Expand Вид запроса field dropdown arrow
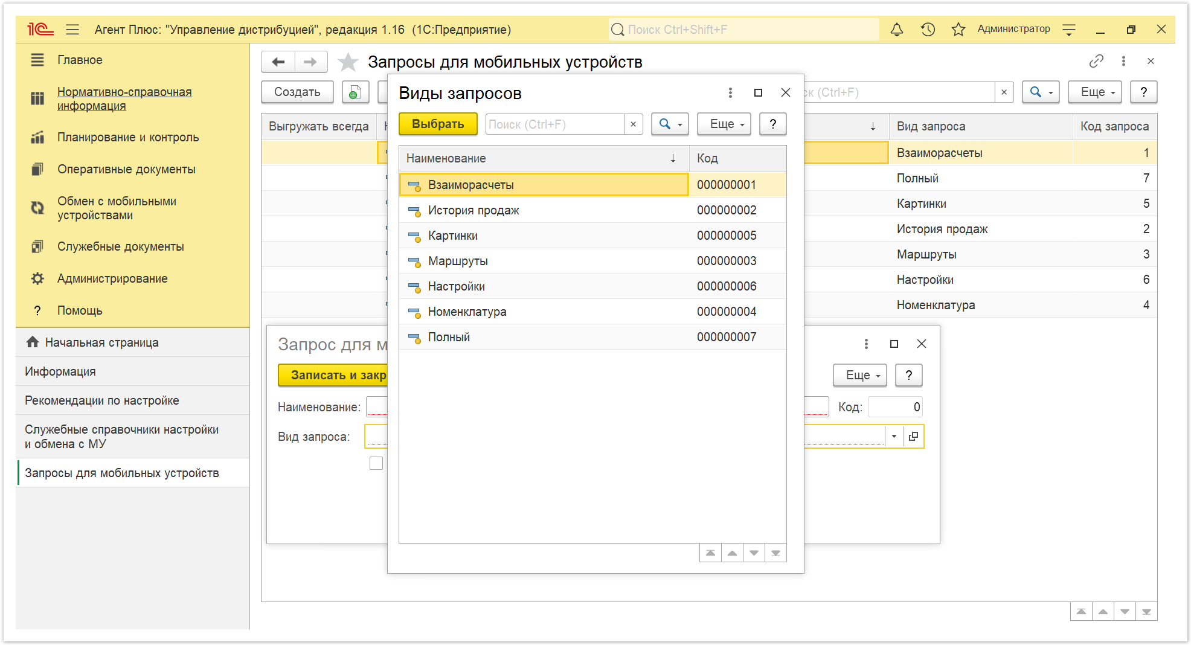1191x645 pixels. tap(894, 436)
